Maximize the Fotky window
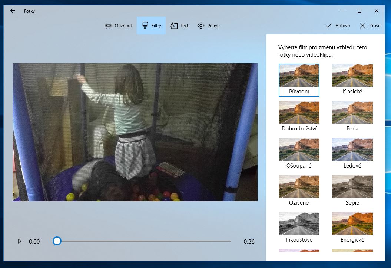 click(359, 11)
